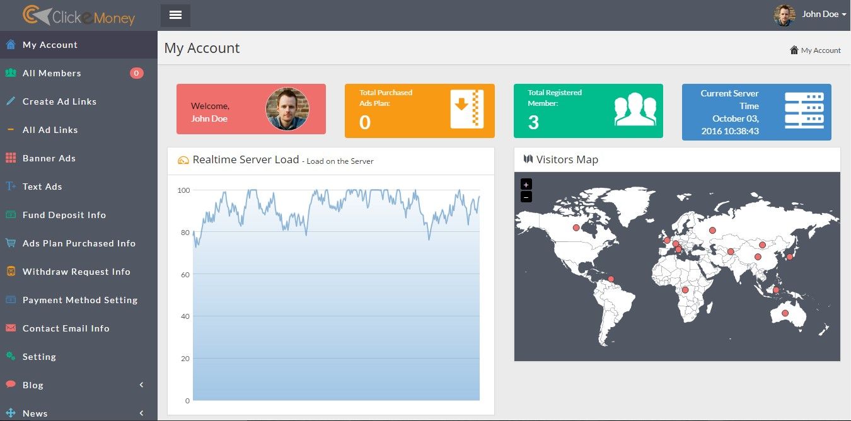Click the Total Purchased Ads Plan card
This screenshot has height=421, width=851.
[x=420, y=111]
